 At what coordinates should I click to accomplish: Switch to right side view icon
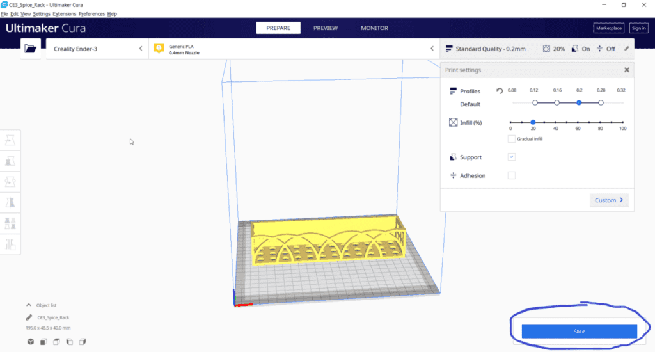coord(83,342)
